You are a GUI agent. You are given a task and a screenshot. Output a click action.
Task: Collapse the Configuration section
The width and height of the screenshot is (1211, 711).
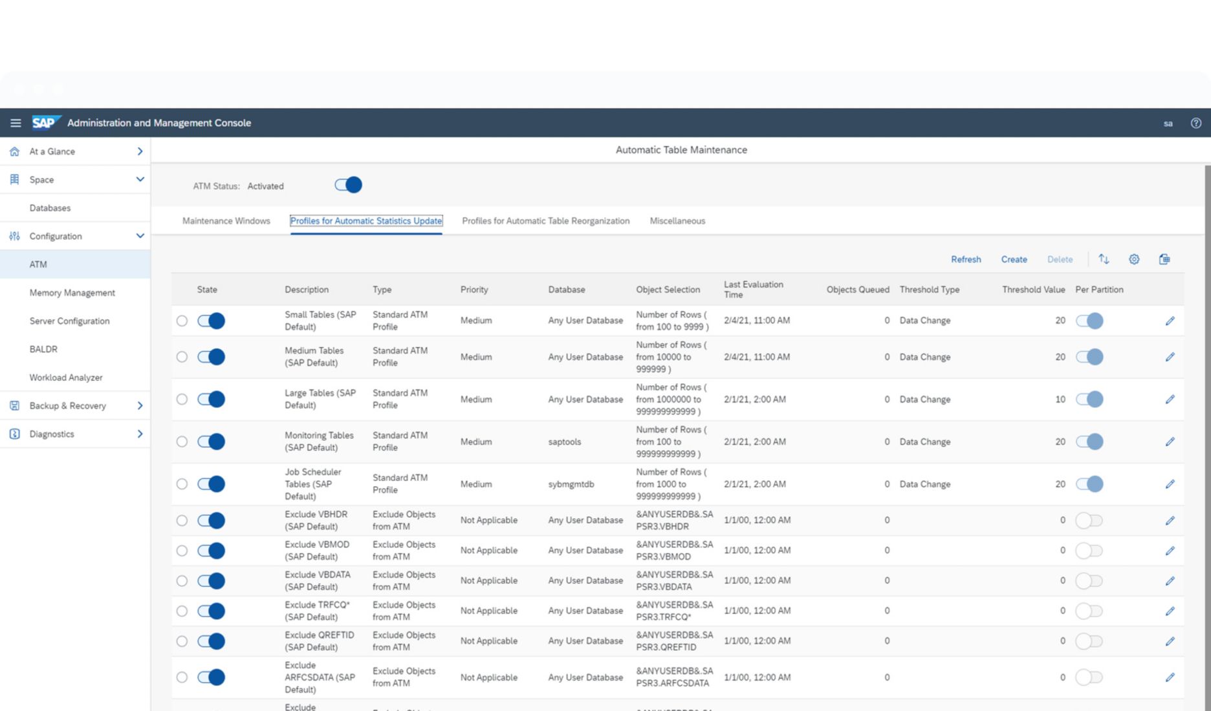[x=140, y=236]
